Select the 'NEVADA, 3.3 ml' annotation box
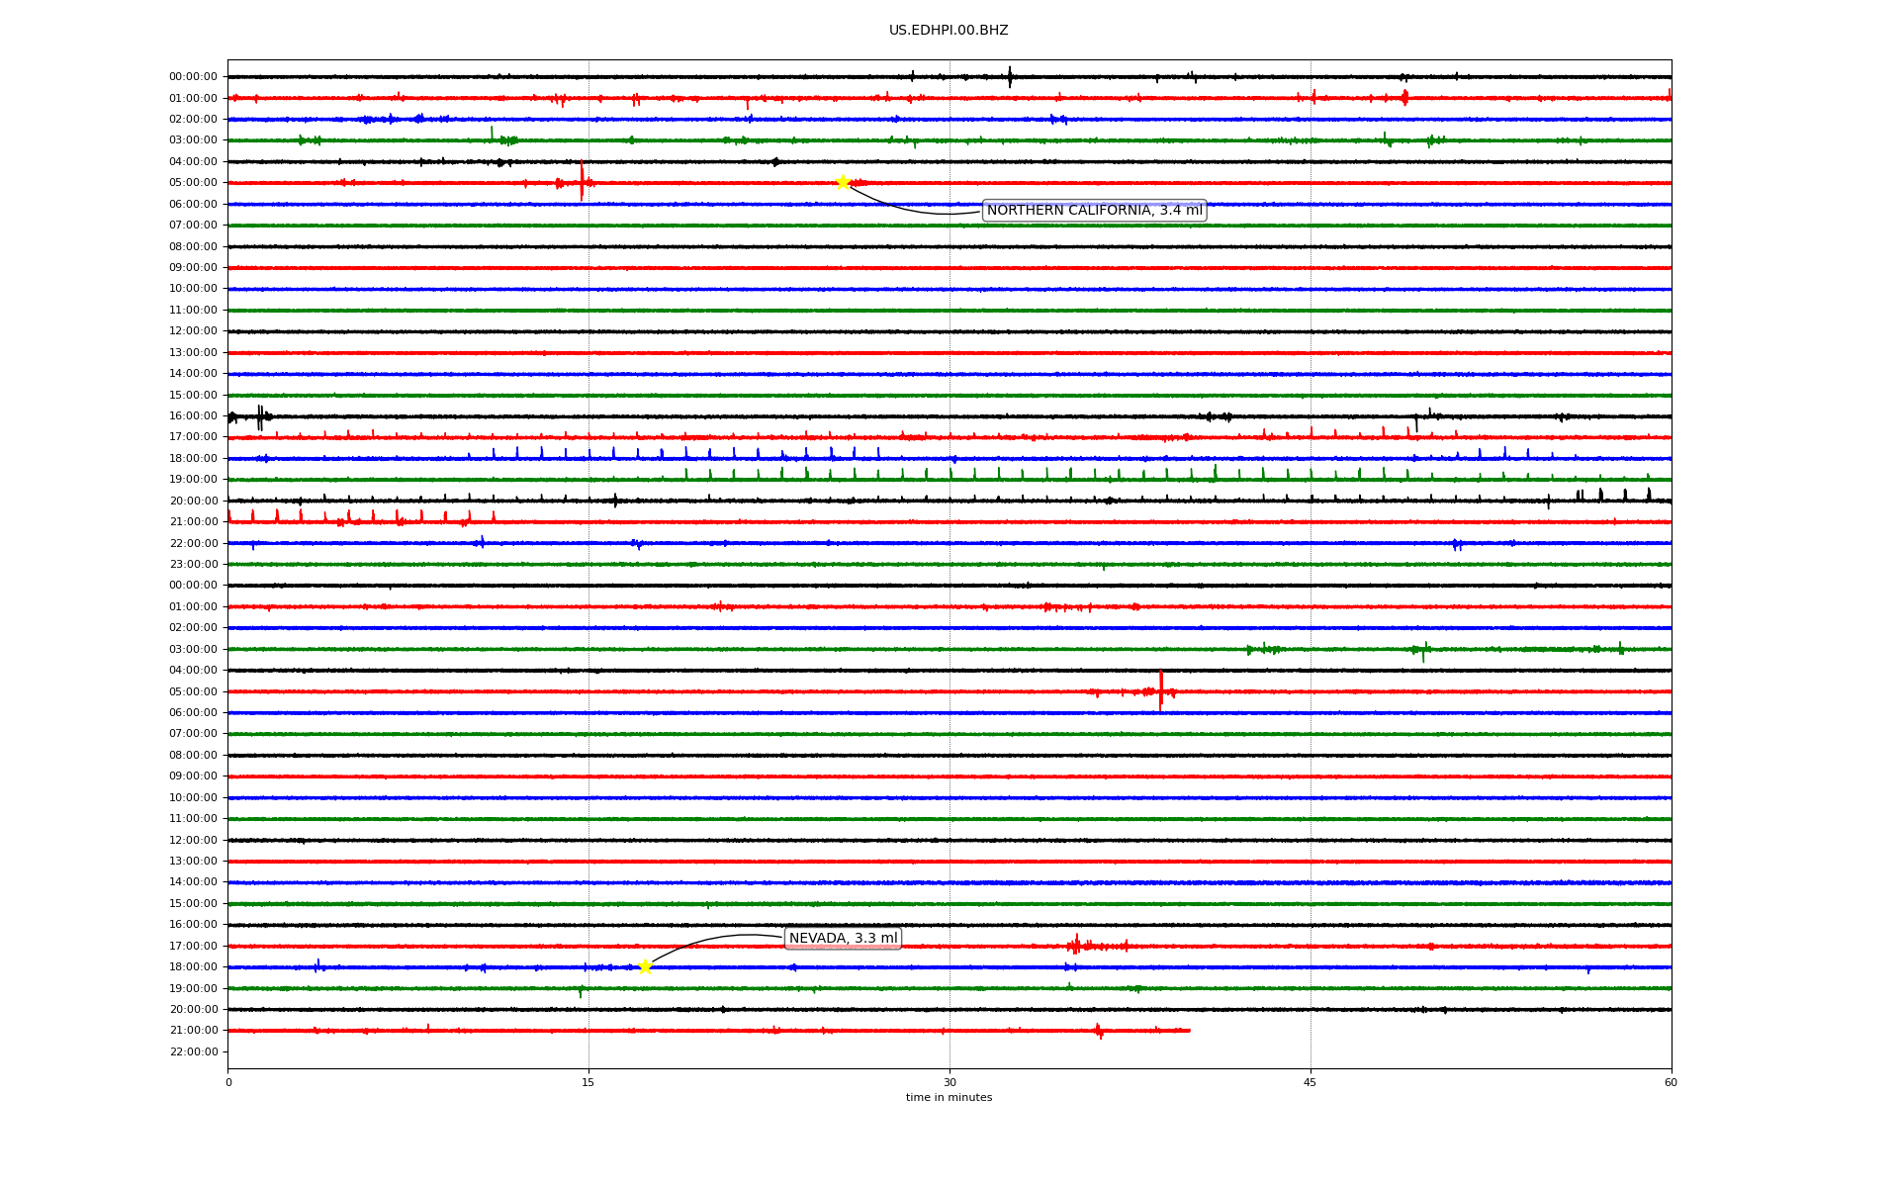This screenshot has width=1899, height=1187. pyautogui.click(x=843, y=938)
